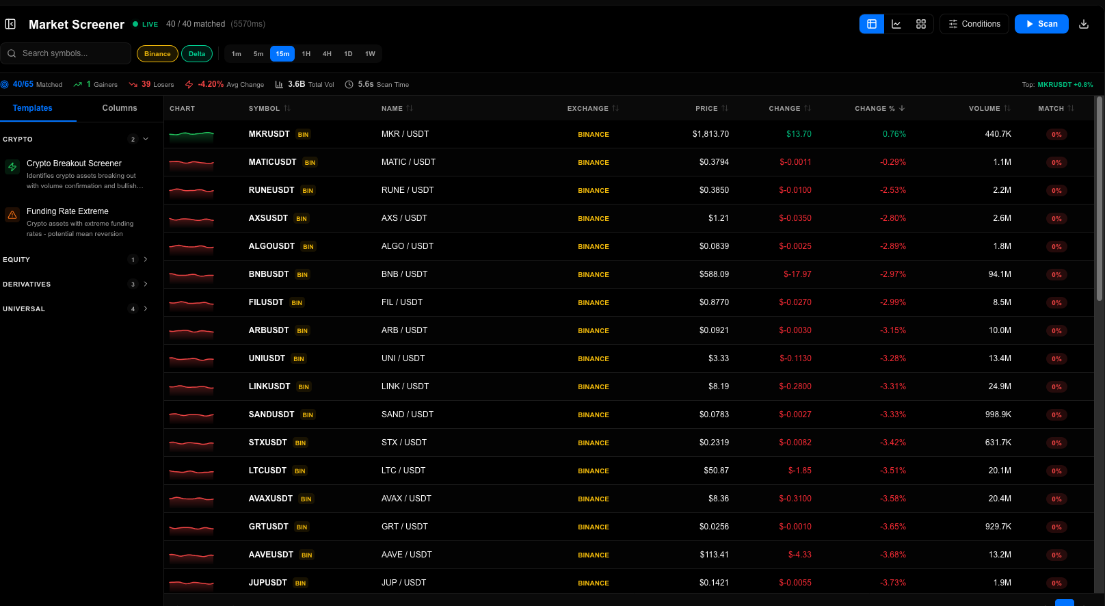Click the Funding Rate Extreme warning icon
The height and width of the screenshot is (606, 1105).
[x=12, y=215]
